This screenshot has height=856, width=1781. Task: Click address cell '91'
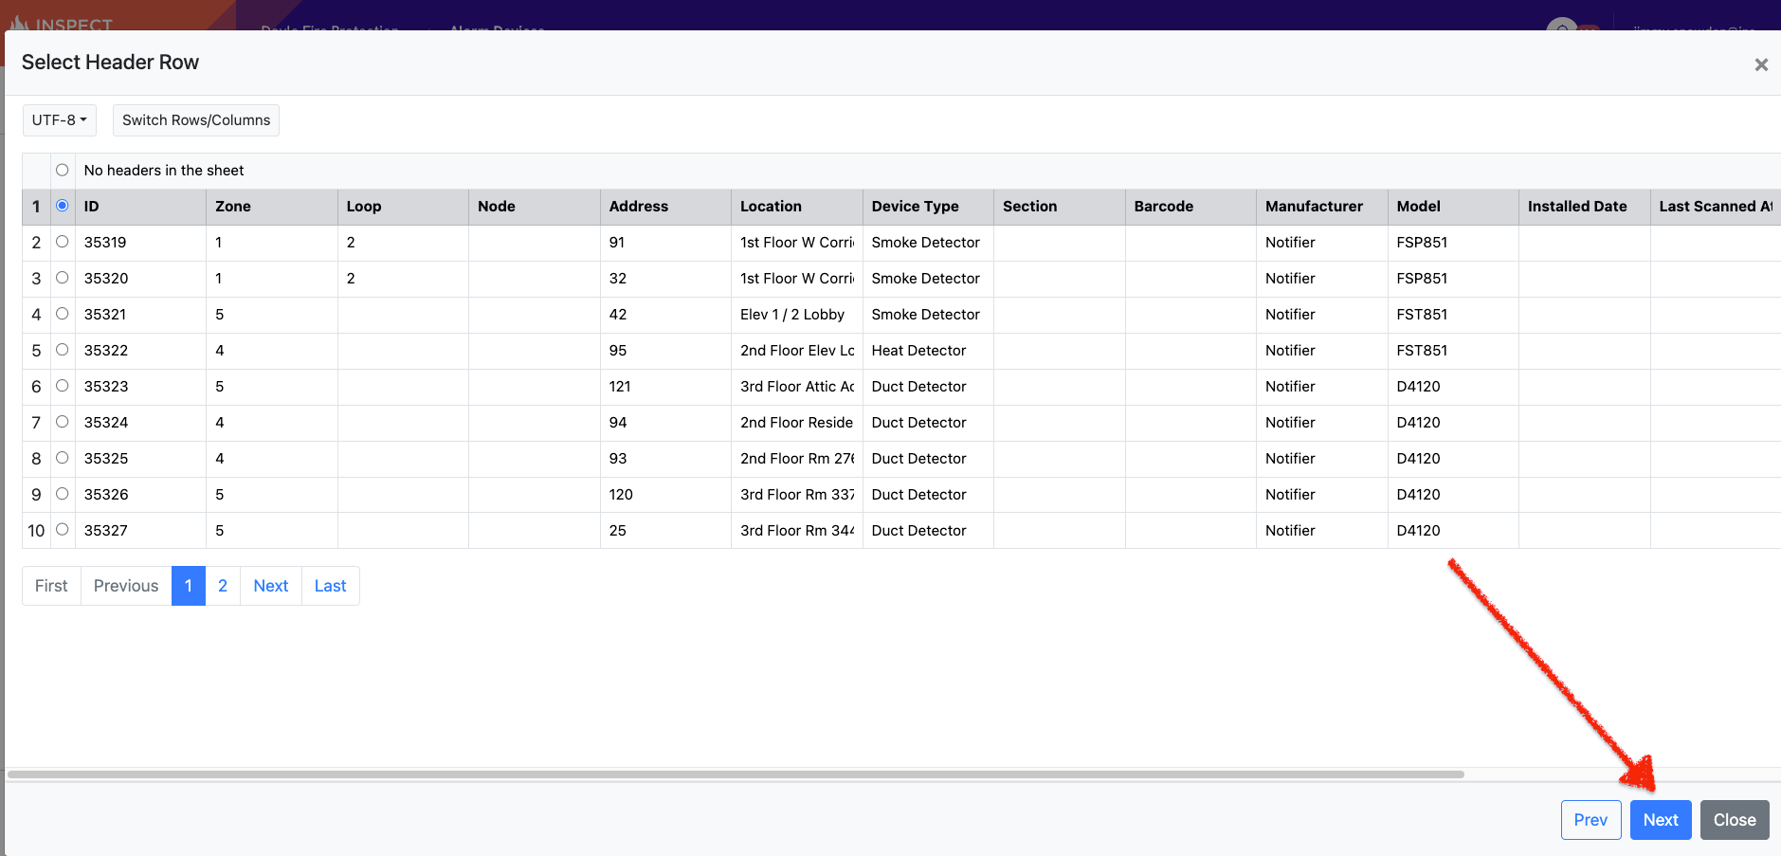[665, 243]
